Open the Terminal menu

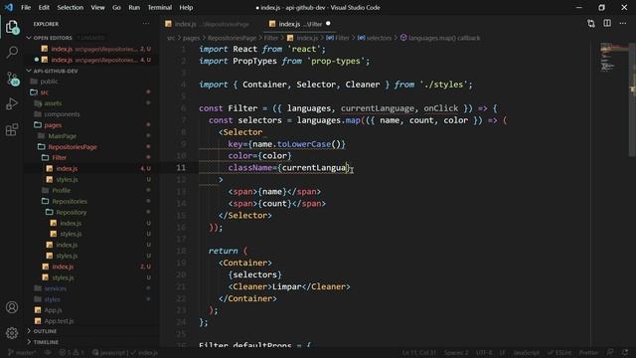[159, 7]
